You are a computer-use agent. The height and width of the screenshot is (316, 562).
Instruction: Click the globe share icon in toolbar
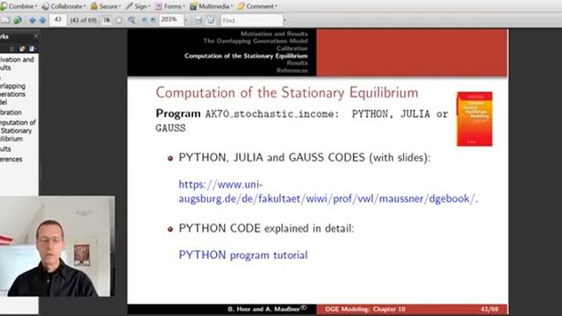coord(18,20)
